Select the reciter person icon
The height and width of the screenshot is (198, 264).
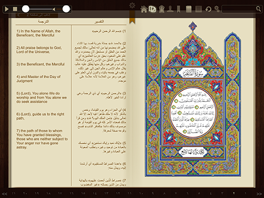(x=170, y=9)
